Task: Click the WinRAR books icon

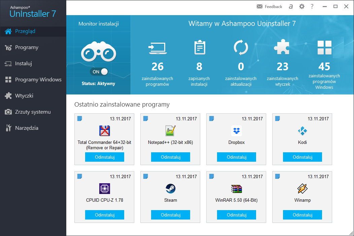Action: point(236,189)
